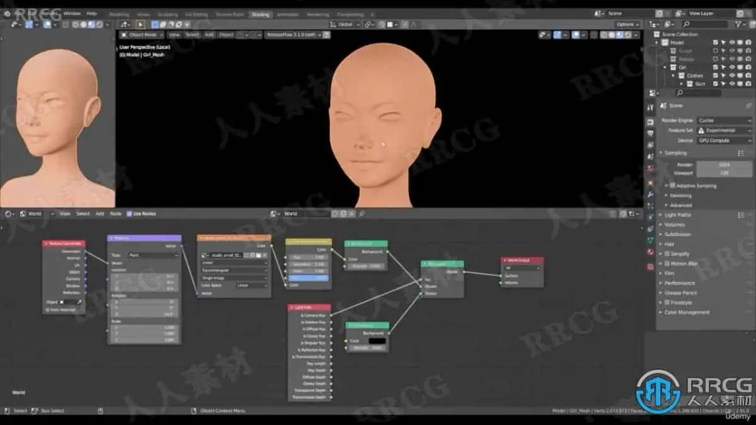This screenshot has height=425, width=756.
Task: Open the Node menu in node editor
Action: click(x=115, y=213)
